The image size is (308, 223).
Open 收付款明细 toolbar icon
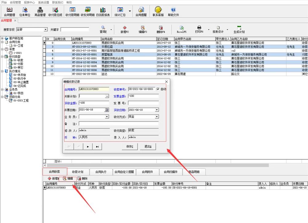(x=72, y=11)
